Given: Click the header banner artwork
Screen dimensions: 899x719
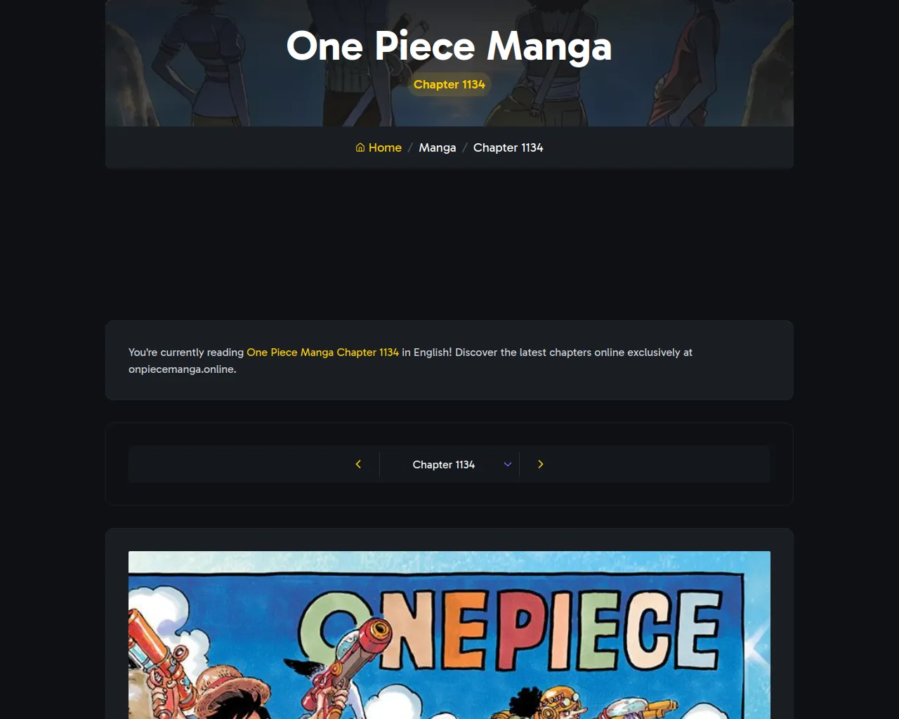Looking at the screenshot, I should (x=449, y=63).
